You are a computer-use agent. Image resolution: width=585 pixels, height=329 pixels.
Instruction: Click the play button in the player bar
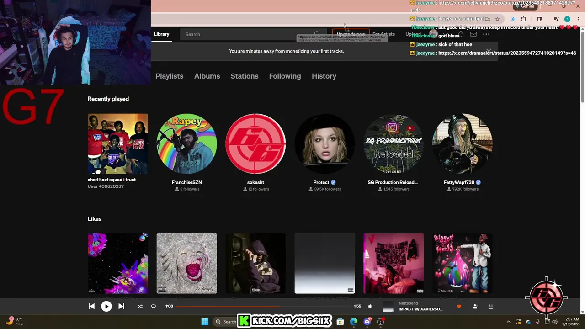106,307
